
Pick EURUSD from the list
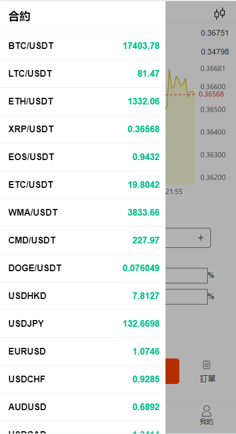coord(83,352)
